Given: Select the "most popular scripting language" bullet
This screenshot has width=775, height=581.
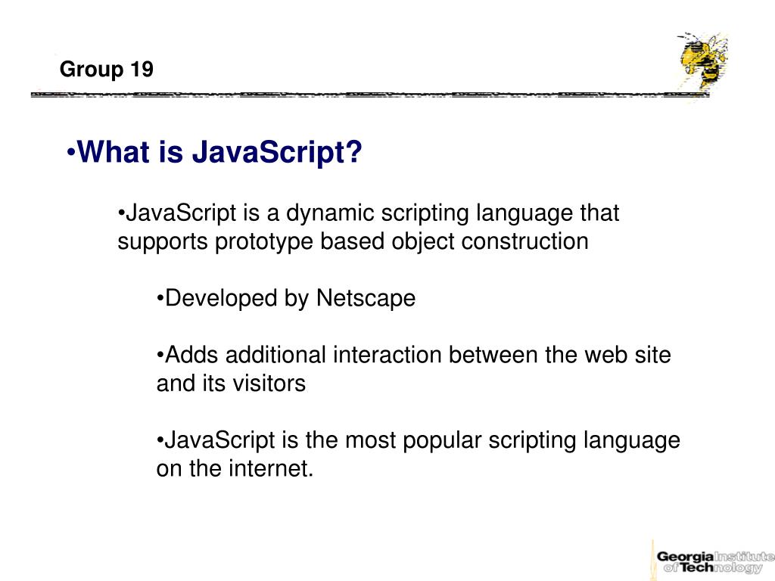Looking at the screenshot, I should (418, 454).
